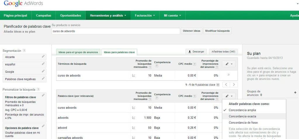Open help icon next to Personalizar la búsqueda
The image size is (299, 139).
[x=38, y=89]
